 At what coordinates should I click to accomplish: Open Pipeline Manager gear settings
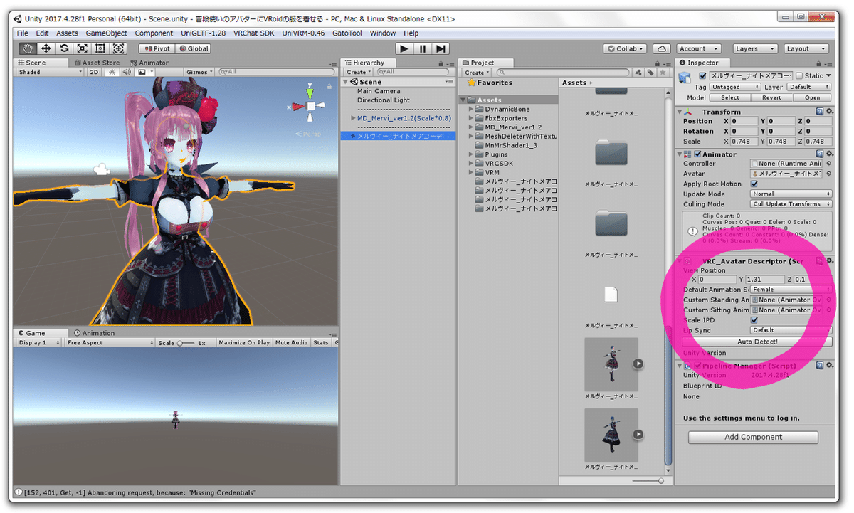click(829, 365)
